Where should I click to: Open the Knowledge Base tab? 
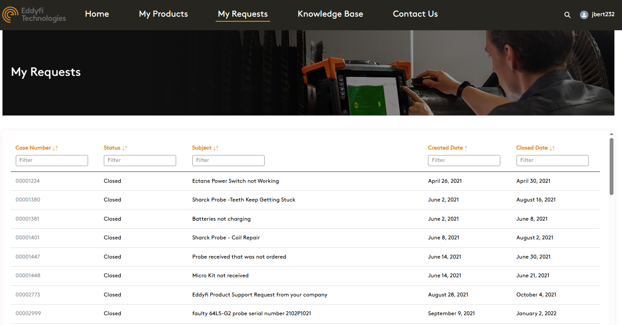[x=330, y=14]
